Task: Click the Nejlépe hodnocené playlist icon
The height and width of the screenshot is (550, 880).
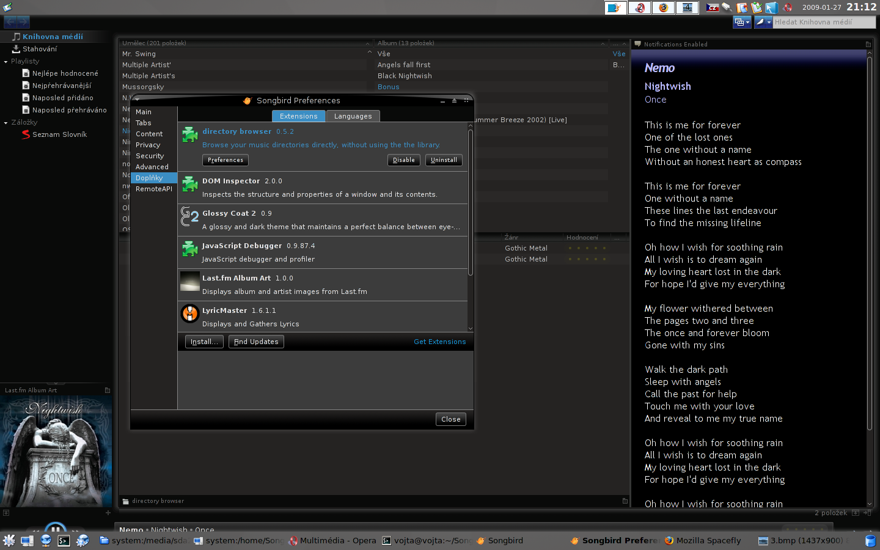Action: (26, 73)
